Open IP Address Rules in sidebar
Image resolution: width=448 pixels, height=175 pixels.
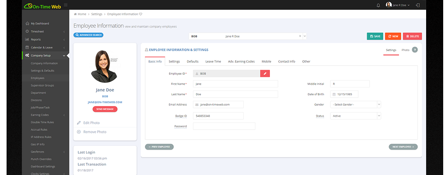41,137
